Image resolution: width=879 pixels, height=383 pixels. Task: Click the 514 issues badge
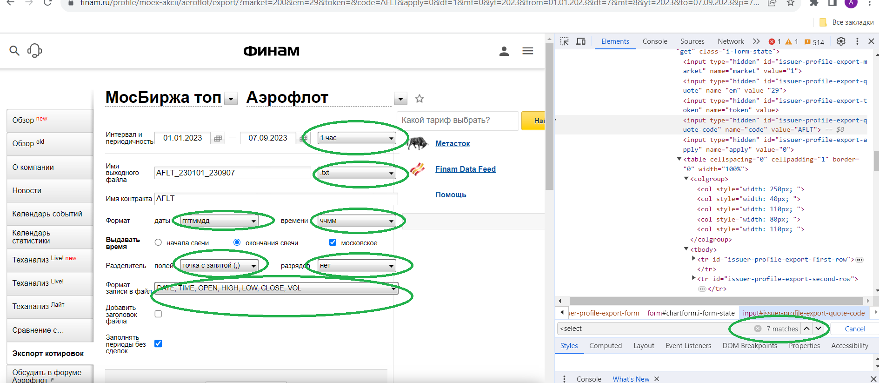point(814,42)
